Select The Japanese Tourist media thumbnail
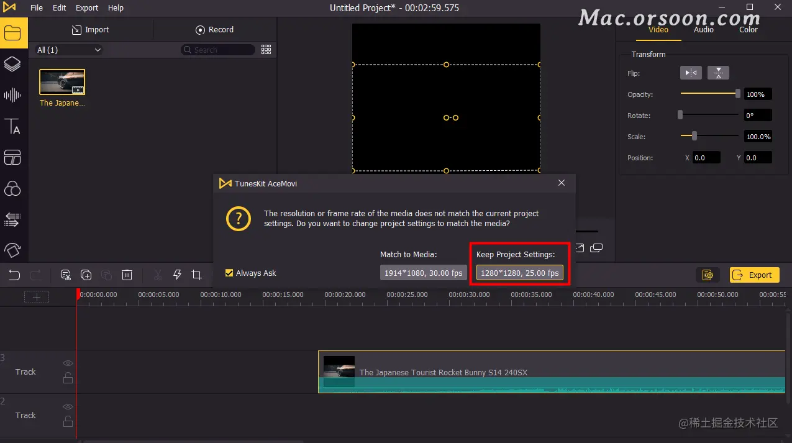Image resolution: width=792 pixels, height=443 pixels. [x=62, y=82]
